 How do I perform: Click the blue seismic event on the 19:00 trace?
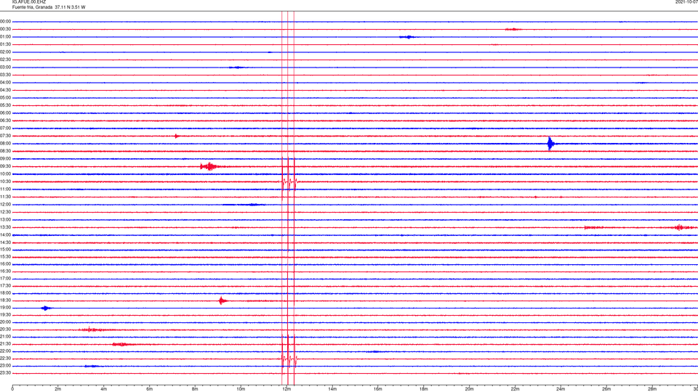[x=46, y=308]
